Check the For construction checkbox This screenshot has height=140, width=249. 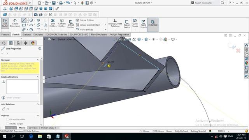point(8,119)
